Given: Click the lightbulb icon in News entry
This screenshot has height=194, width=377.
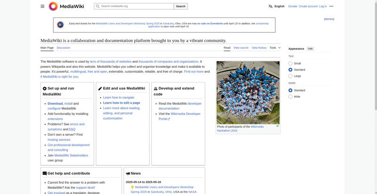Looking at the screenshot, I should coord(132,187).
